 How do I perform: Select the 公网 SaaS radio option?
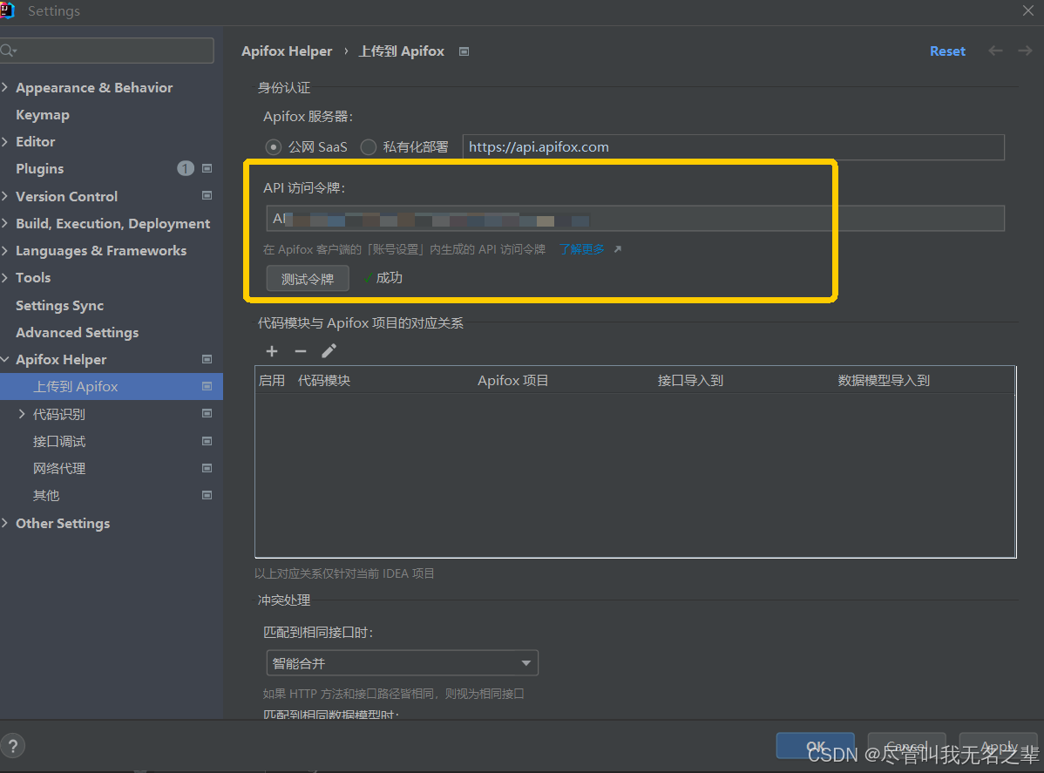point(273,147)
